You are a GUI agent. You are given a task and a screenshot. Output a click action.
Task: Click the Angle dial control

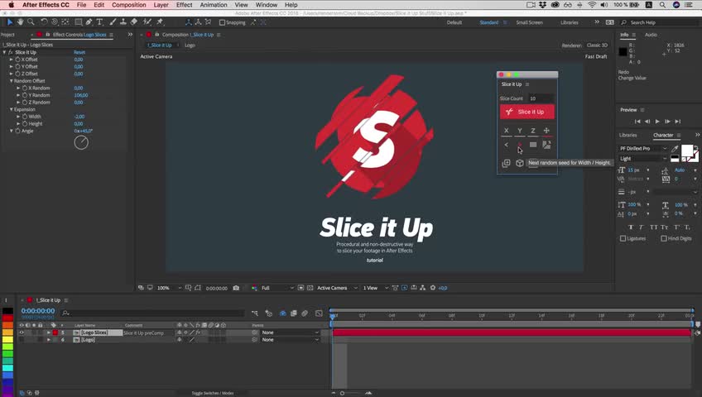(x=81, y=142)
